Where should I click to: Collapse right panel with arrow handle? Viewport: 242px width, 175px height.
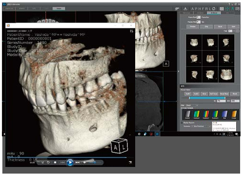point(179,71)
